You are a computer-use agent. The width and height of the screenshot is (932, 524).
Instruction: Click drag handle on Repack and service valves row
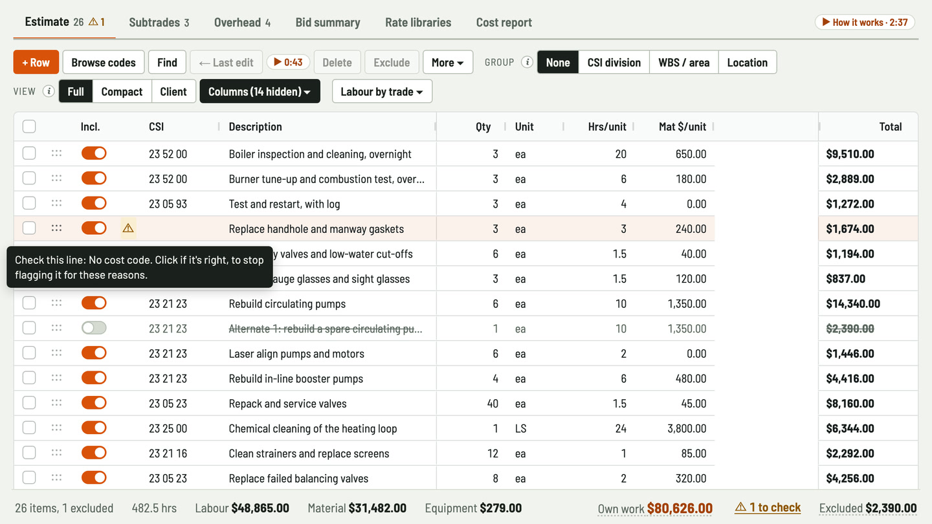[x=56, y=402]
